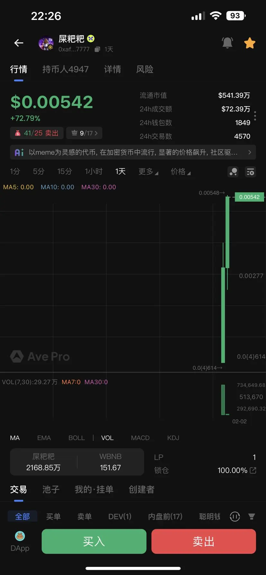Pause the live trade feed

click(235, 517)
